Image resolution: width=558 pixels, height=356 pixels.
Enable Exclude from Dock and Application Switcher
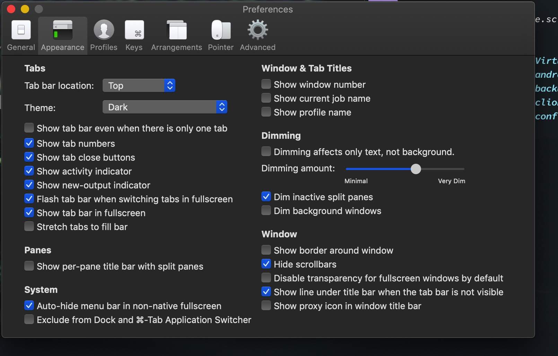pos(29,319)
